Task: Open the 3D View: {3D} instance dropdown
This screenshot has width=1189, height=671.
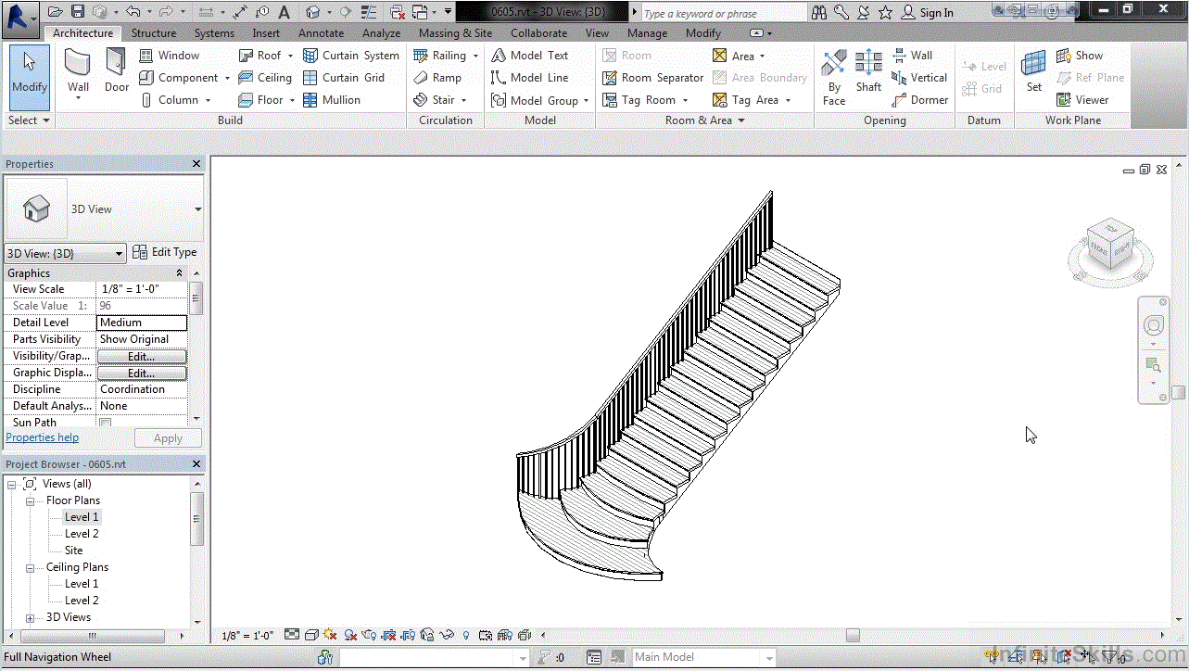Action: (x=65, y=253)
